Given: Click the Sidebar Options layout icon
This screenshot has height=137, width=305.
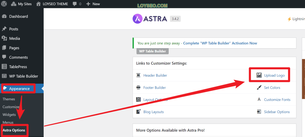Looking at the screenshot, I should [259, 112].
